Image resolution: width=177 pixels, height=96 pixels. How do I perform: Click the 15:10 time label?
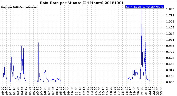pos(103,91)
